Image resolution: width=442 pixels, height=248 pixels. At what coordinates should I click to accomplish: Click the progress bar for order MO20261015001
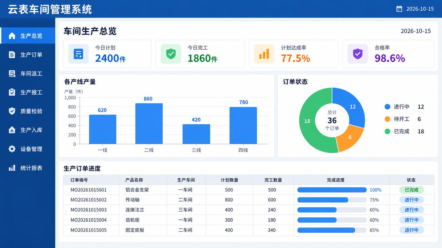click(x=332, y=190)
